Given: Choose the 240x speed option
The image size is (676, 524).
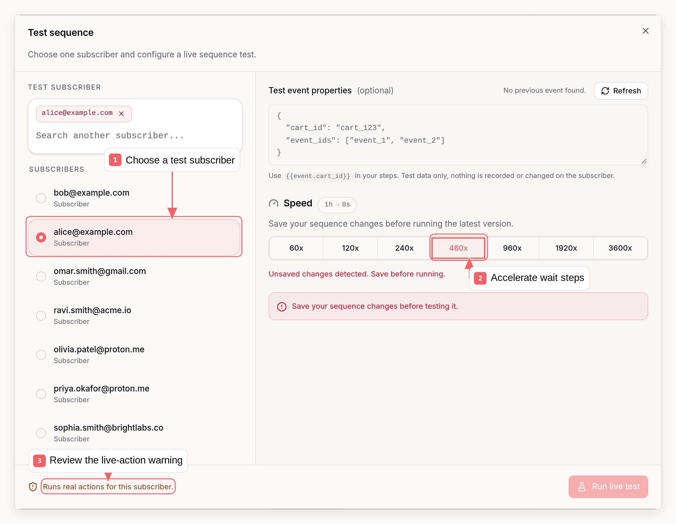Looking at the screenshot, I should pyautogui.click(x=404, y=248).
